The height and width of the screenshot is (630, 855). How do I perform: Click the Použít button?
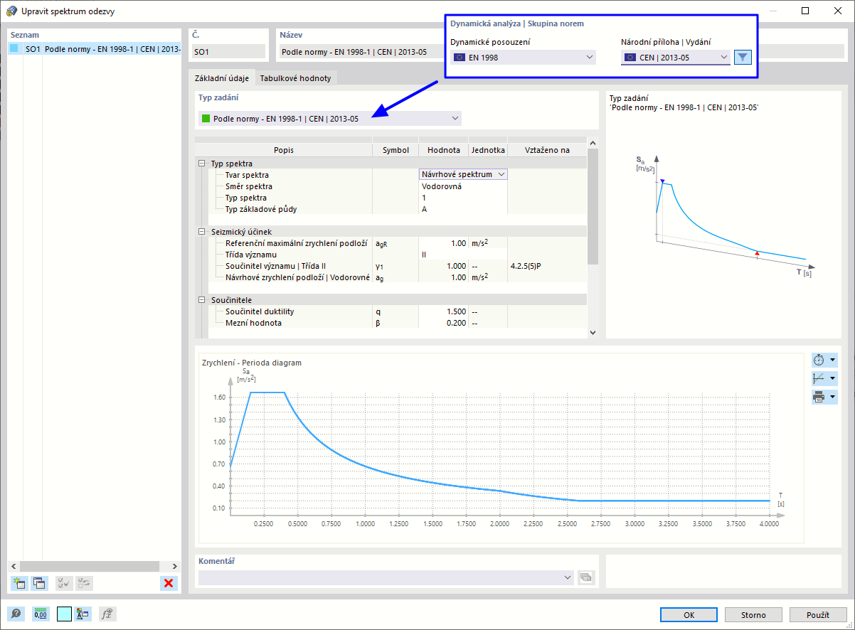[818, 615]
